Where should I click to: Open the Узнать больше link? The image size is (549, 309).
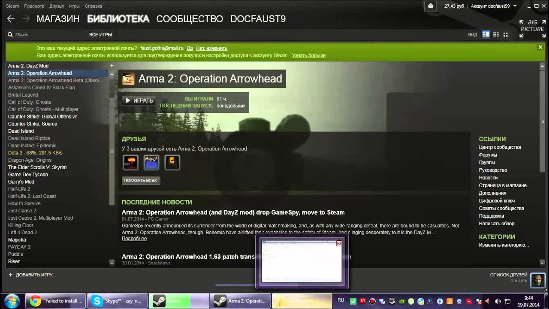click(x=309, y=55)
